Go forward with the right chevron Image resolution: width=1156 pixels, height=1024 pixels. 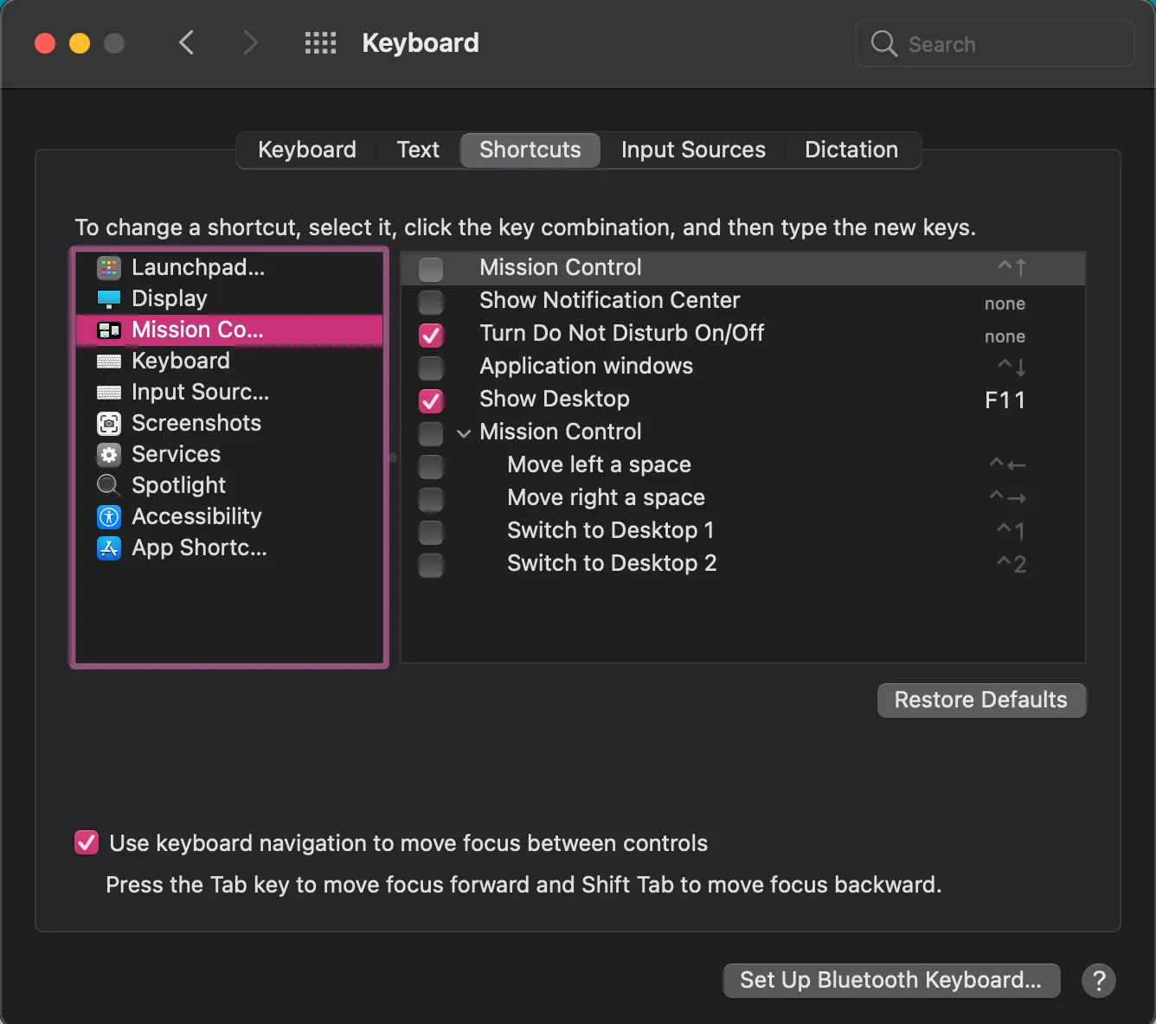[x=250, y=42]
